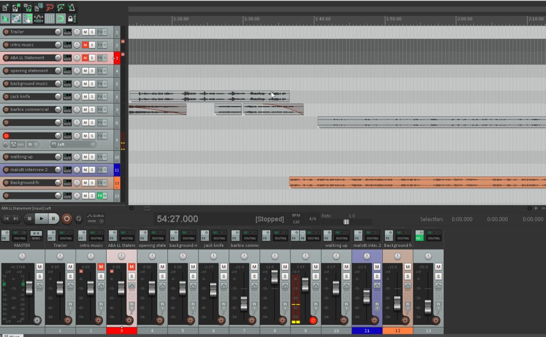This screenshot has width=546, height=337.
Task: Click the 4/4 time signature field
Action: (x=312, y=219)
